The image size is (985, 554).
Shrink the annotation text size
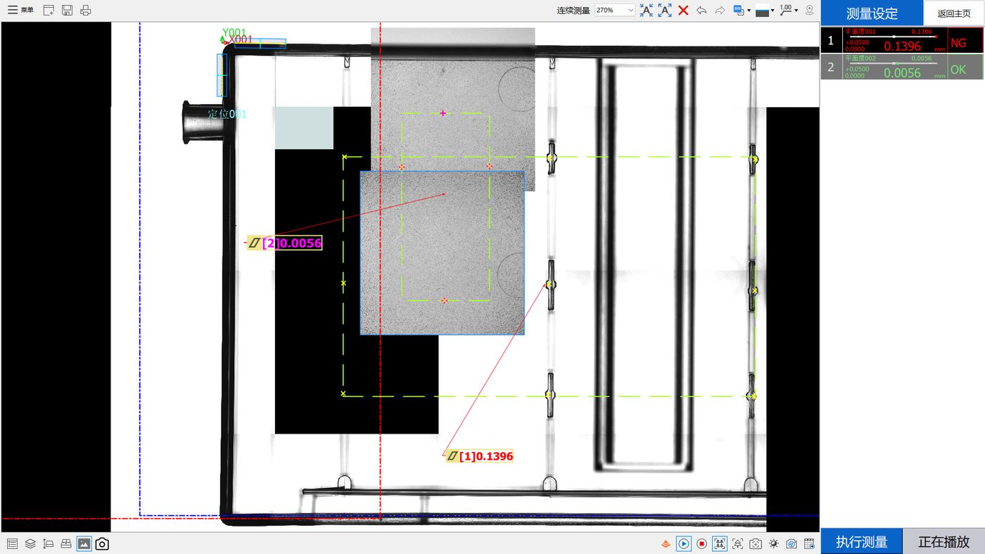(x=647, y=10)
